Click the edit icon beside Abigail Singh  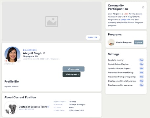click(44, 53)
